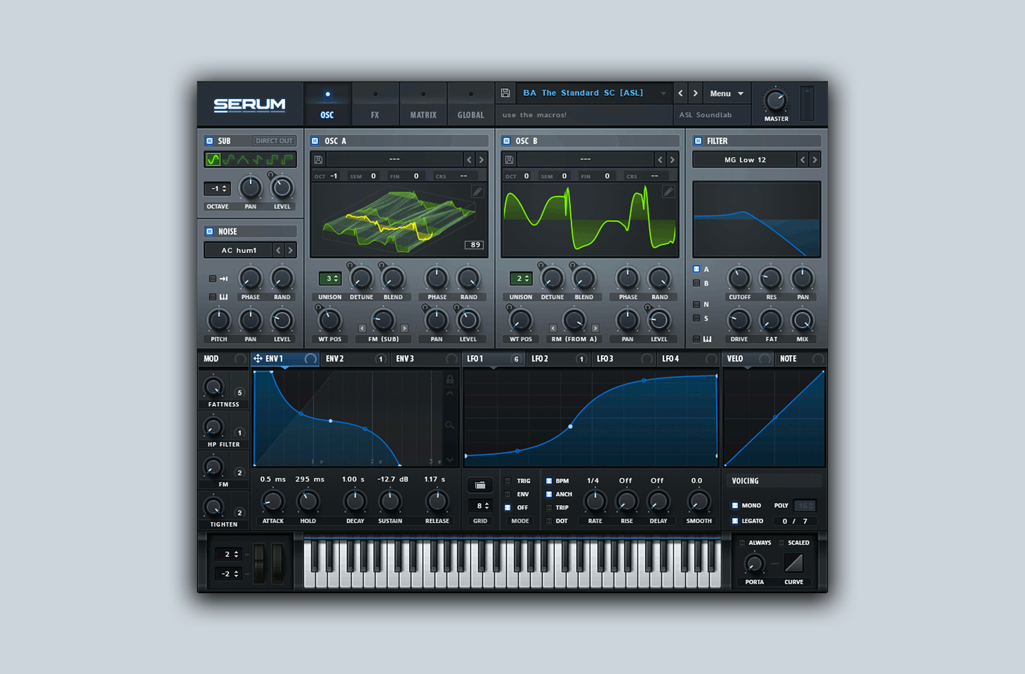The height and width of the screenshot is (674, 1025).
Task: Click DIRECT OUT button
Action: click(x=274, y=141)
